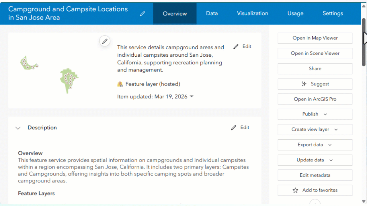367x206 pixels.
Task: Click the pencil icon to edit the item title
Action: pyautogui.click(x=142, y=14)
